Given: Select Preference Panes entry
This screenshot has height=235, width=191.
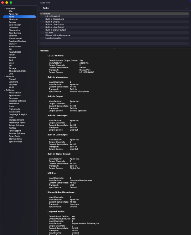Looking at the screenshot, I should 17,123.
